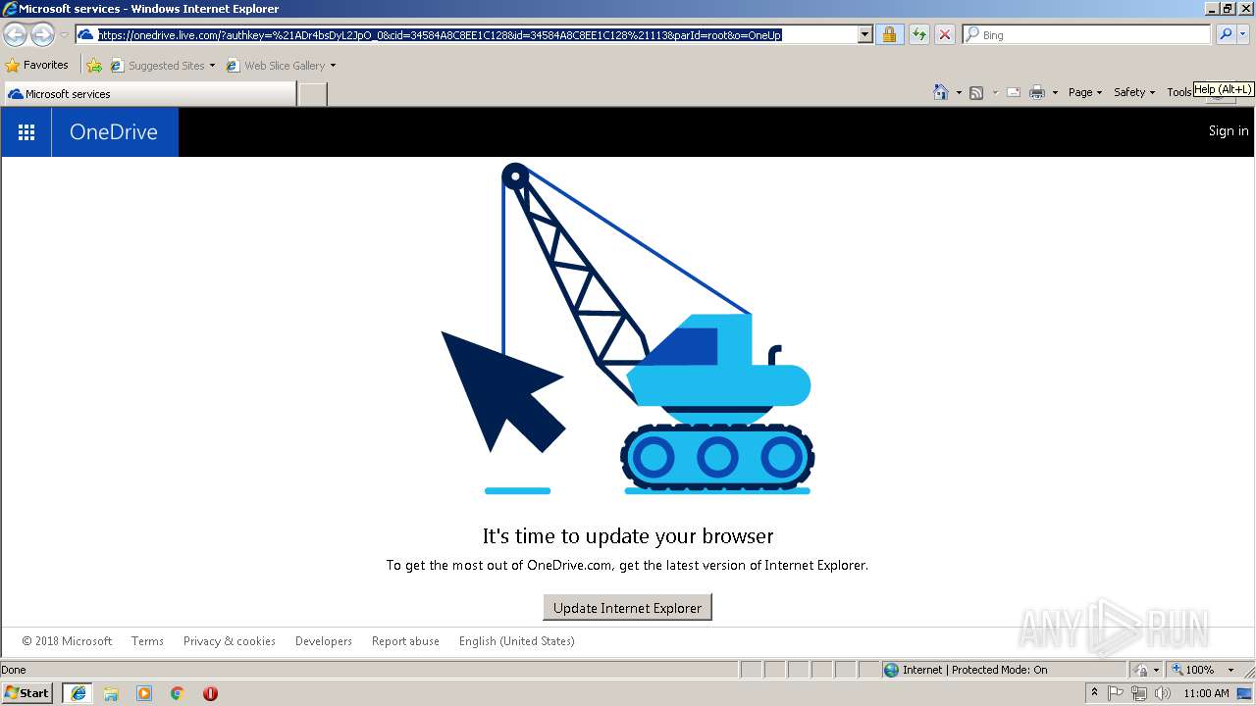Go to Home page icon

940,92
